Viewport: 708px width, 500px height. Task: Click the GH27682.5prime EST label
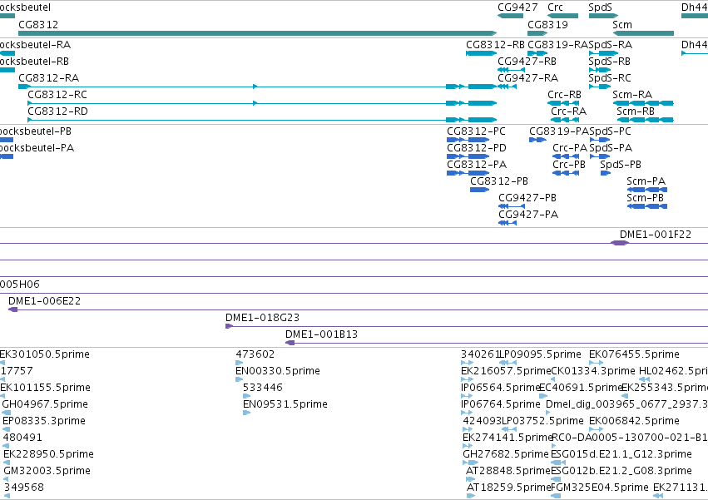(x=506, y=454)
